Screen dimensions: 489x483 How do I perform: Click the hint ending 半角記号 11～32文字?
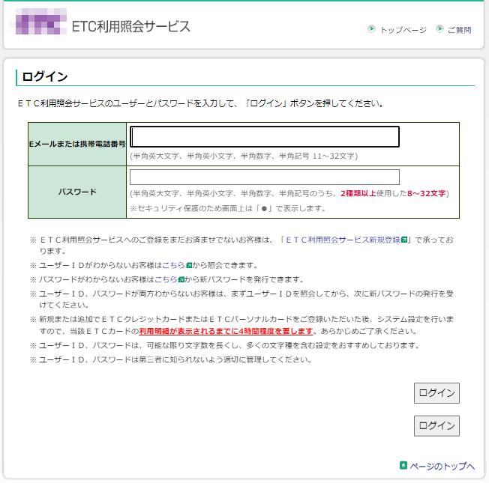pyautogui.click(x=244, y=156)
